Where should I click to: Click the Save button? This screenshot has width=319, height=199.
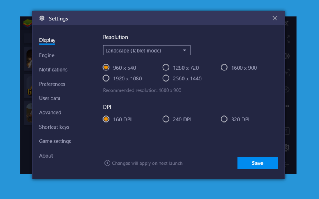257,163
